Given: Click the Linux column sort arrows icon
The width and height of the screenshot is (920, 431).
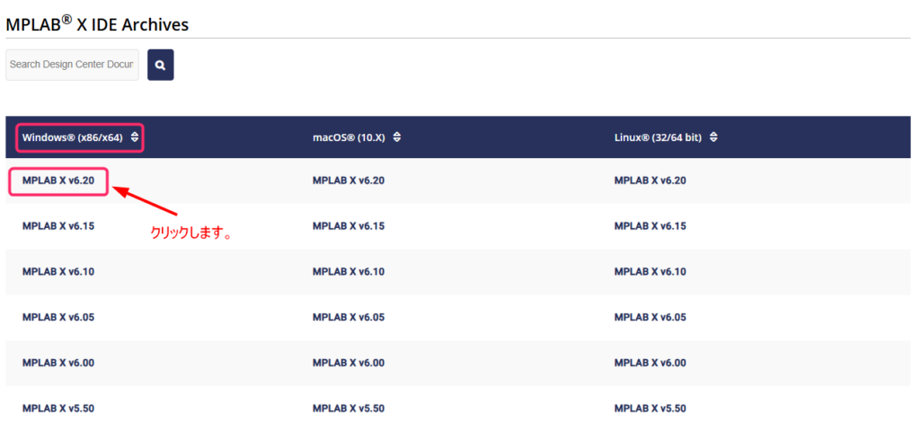Looking at the screenshot, I should (712, 137).
